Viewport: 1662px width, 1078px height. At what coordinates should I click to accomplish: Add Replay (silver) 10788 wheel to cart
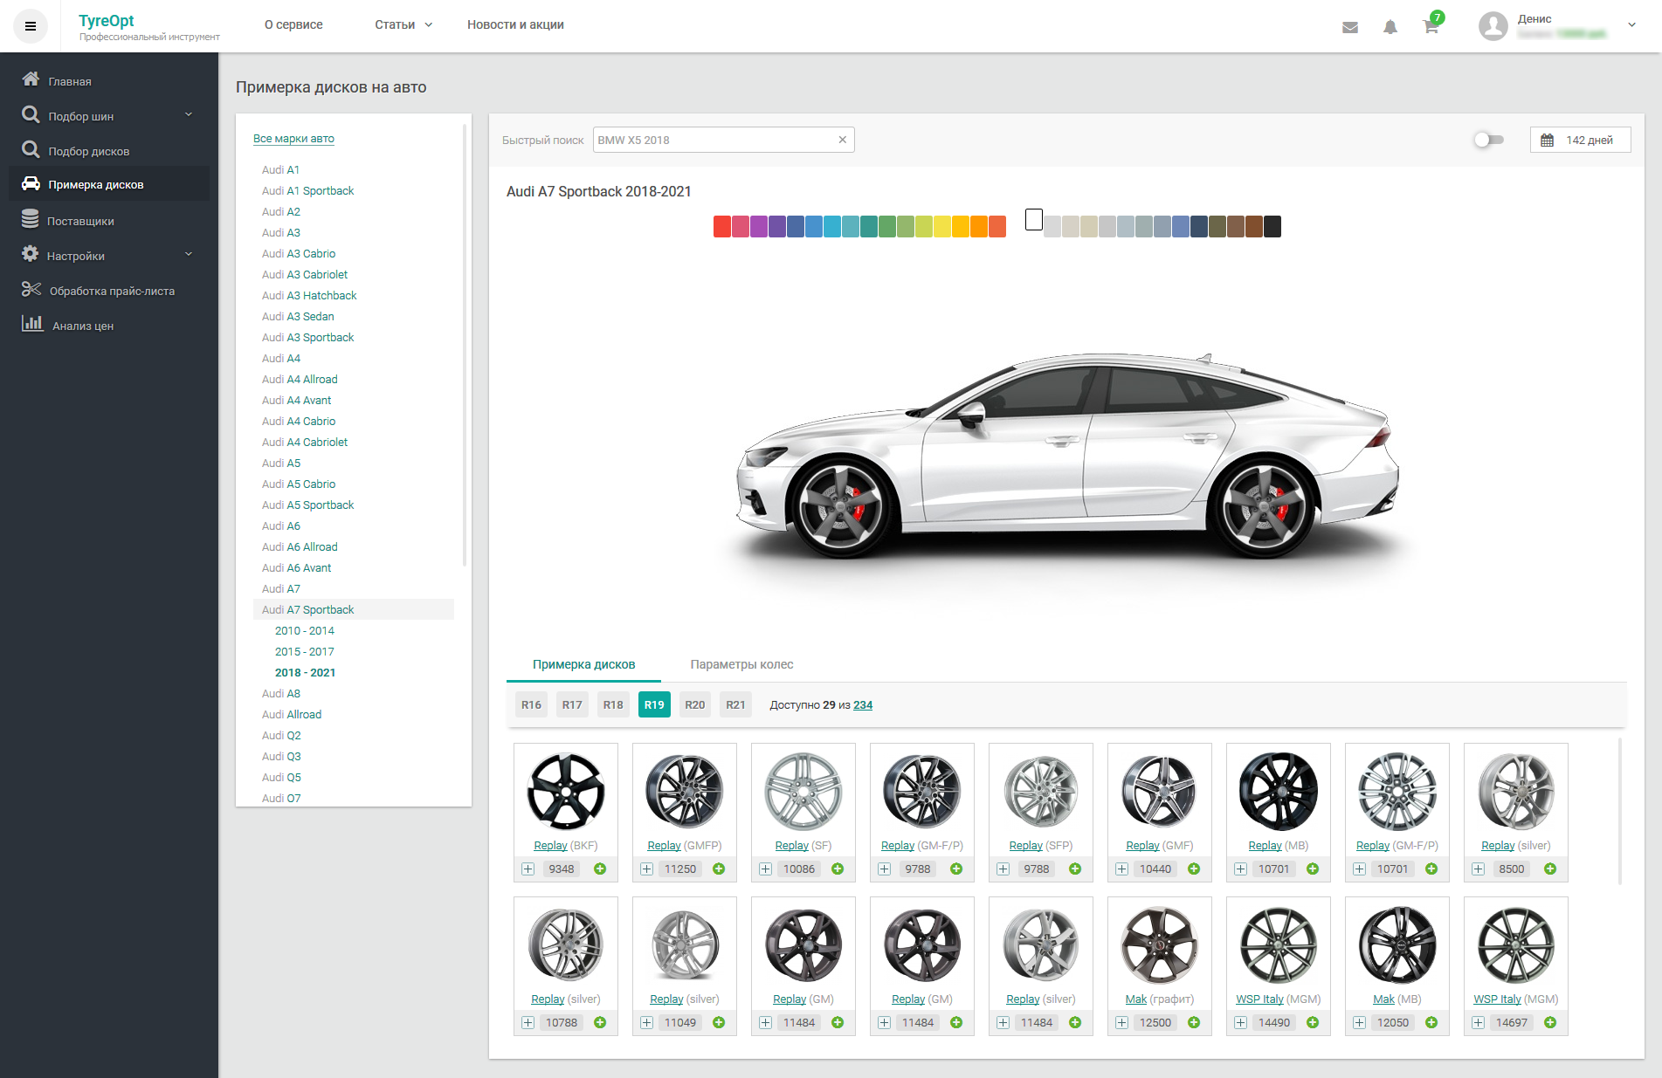(x=600, y=1022)
